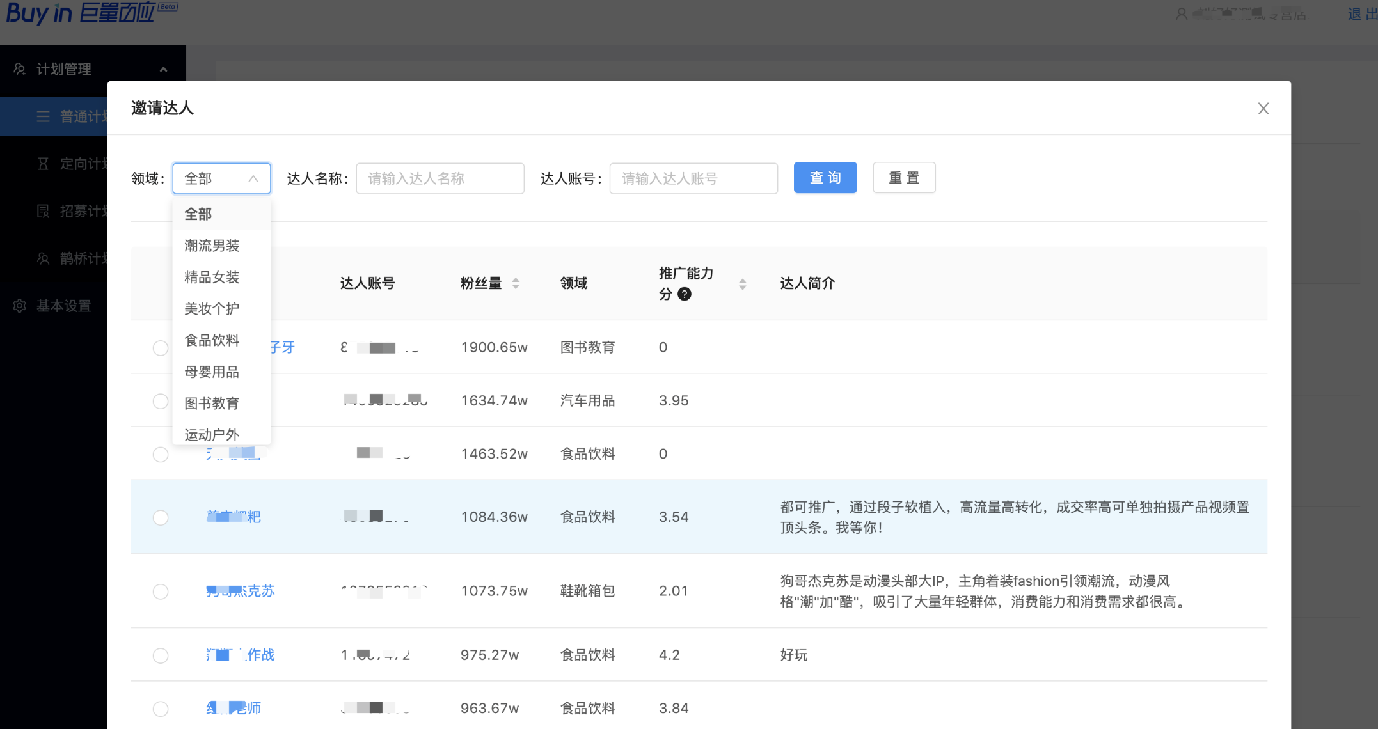This screenshot has width=1378, height=729.
Task: Select radio for 1900.65w row
Action: 161,348
